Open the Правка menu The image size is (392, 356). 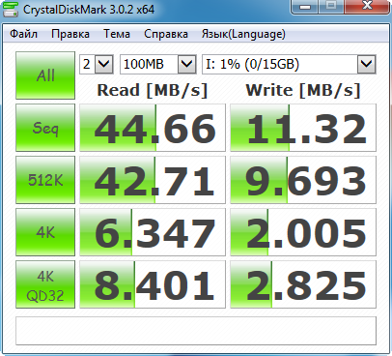click(x=70, y=34)
